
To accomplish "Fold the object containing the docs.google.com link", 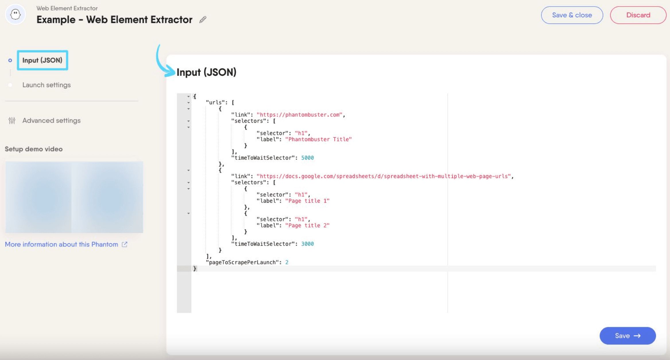I will (x=188, y=170).
